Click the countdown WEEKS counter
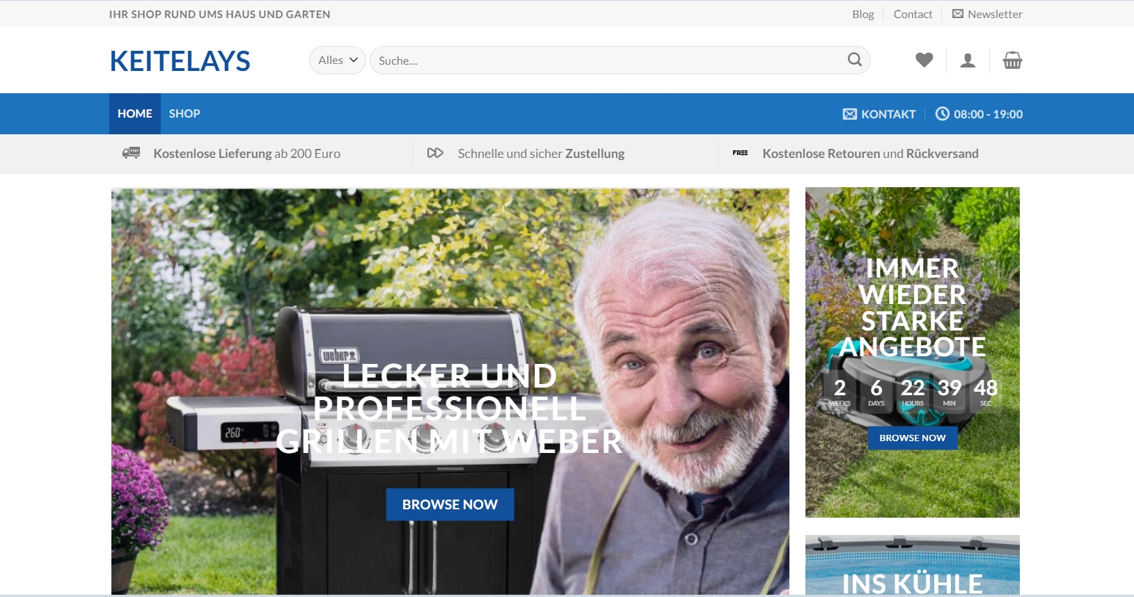 tap(840, 392)
